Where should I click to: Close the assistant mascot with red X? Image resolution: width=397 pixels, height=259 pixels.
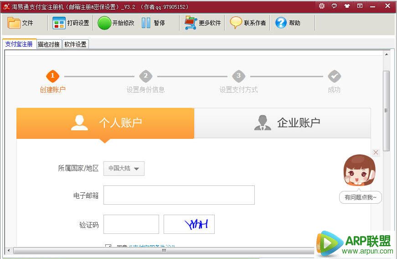click(376, 153)
